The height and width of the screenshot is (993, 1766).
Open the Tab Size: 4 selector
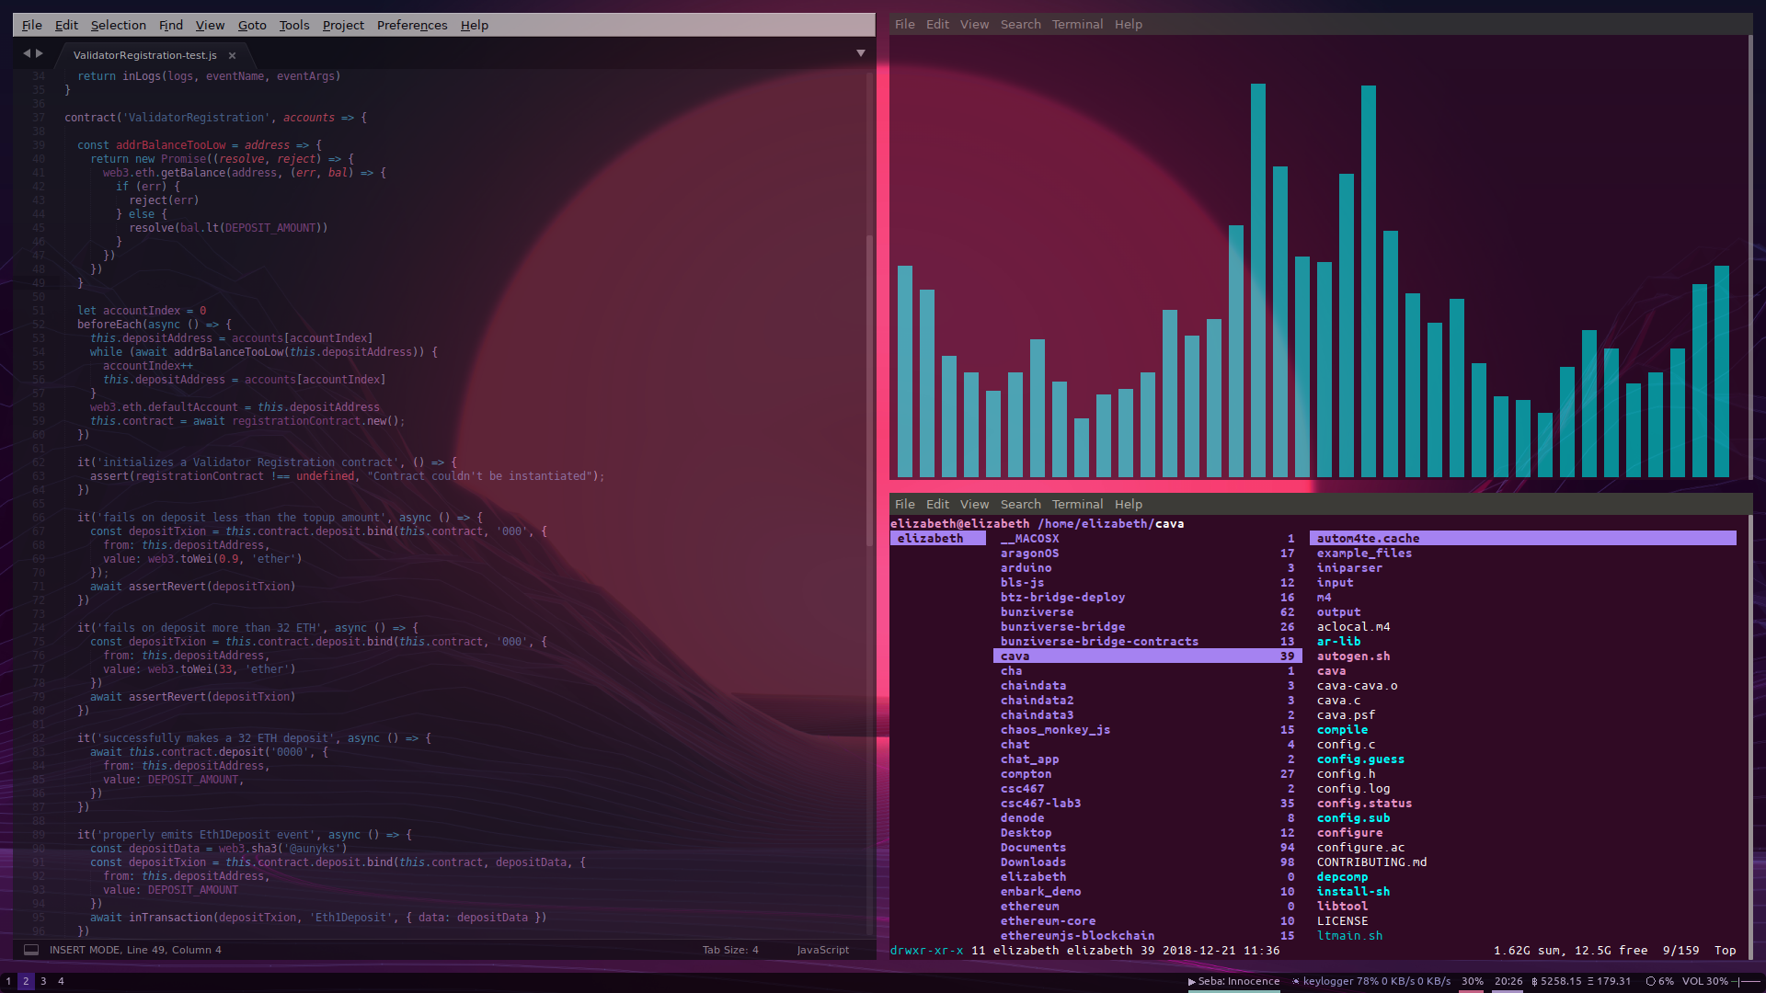click(x=730, y=950)
